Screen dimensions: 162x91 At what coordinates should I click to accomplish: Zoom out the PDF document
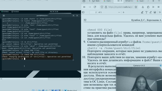[x=119, y=12]
